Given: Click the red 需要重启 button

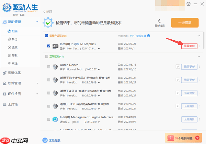Looking at the screenshot, I should pyautogui.click(x=189, y=46).
